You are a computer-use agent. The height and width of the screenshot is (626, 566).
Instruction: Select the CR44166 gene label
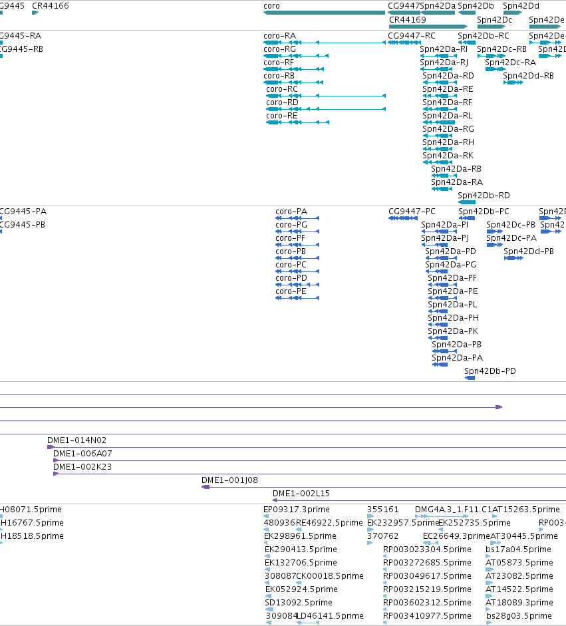51,6
